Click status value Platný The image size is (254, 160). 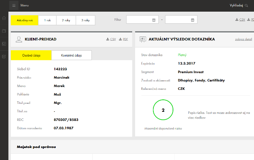182,55
